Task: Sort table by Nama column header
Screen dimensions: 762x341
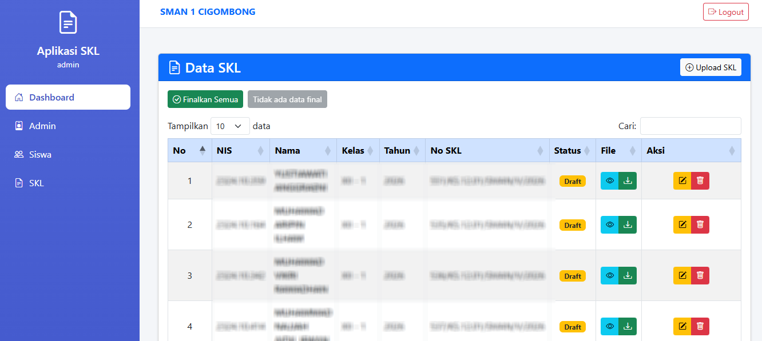Action: point(303,150)
